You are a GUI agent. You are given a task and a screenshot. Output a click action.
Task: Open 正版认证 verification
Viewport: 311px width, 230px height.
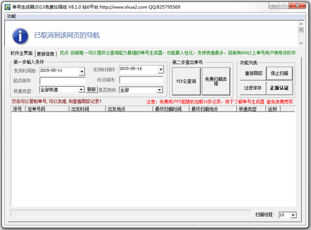coord(280,87)
